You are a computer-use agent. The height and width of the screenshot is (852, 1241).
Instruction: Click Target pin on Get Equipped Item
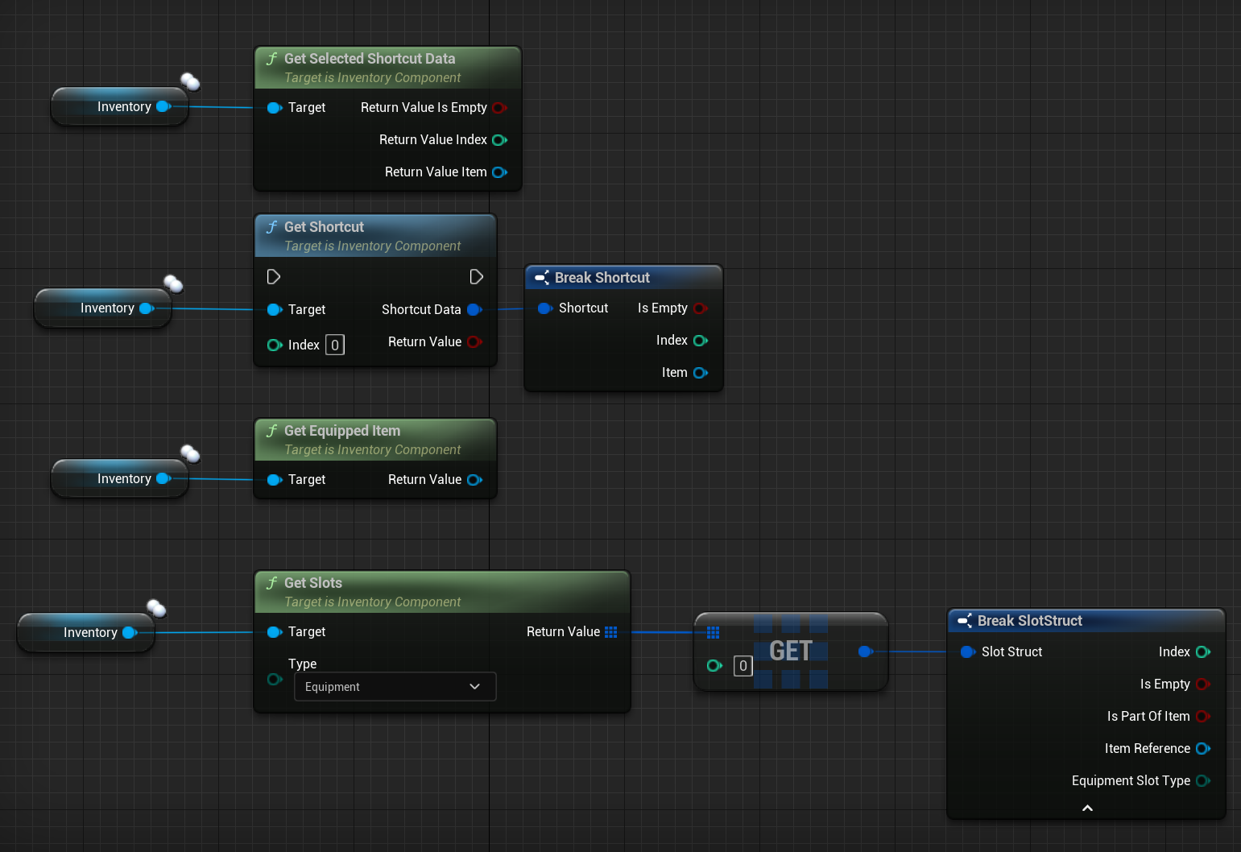coord(274,480)
